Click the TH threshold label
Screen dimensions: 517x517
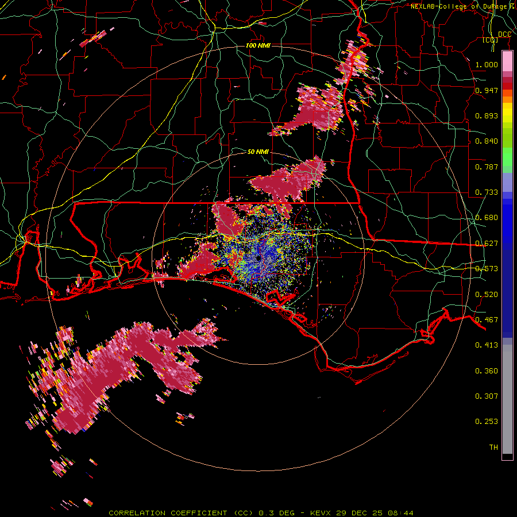click(x=493, y=447)
